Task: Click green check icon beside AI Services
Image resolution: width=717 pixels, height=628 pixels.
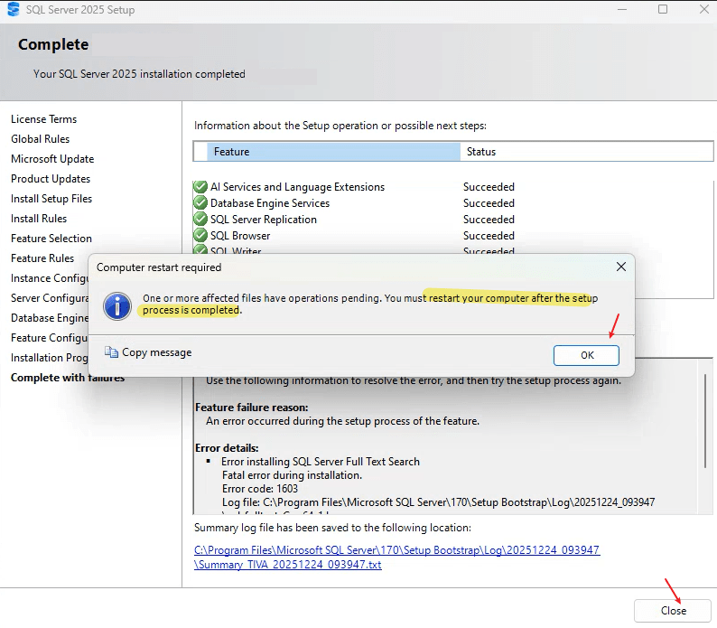Action: 200,187
